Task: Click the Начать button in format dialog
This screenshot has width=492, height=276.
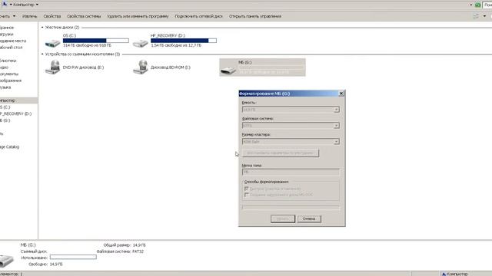Action: point(283,219)
